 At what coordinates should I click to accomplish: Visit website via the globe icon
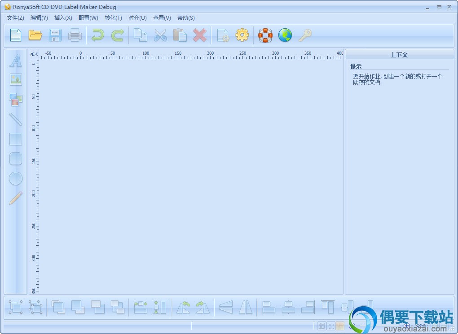coord(285,35)
